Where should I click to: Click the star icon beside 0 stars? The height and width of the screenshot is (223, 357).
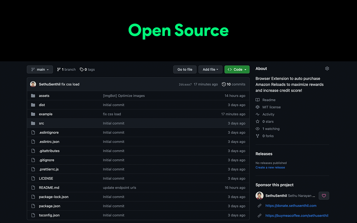257,122
